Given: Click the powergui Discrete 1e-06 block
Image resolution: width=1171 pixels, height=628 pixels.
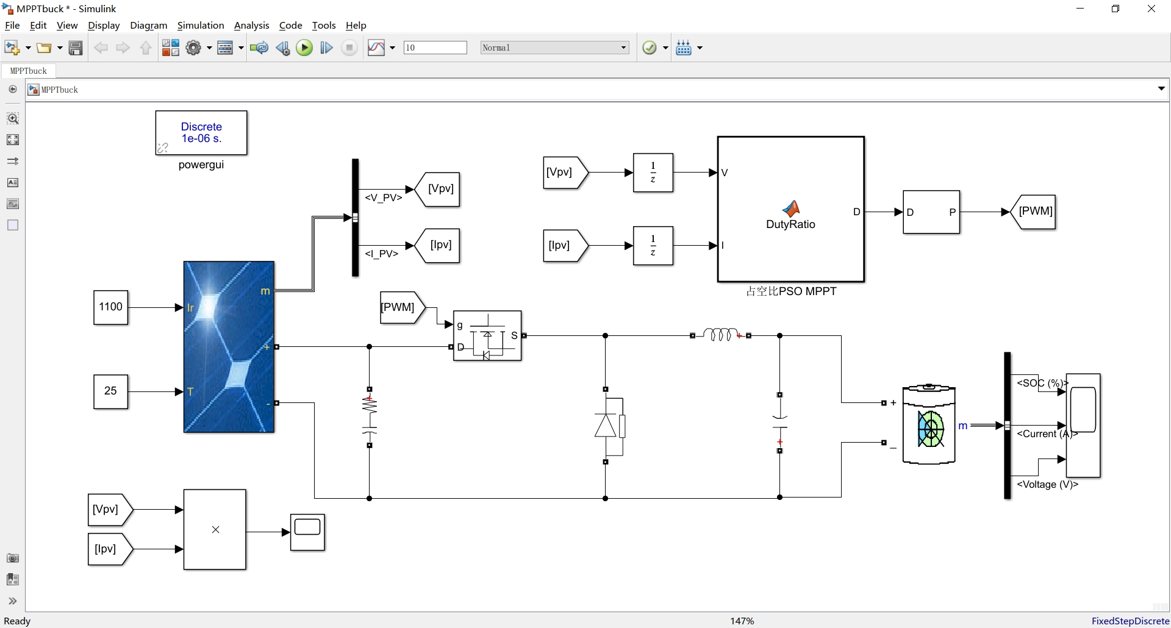Looking at the screenshot, I should (201, 132).
